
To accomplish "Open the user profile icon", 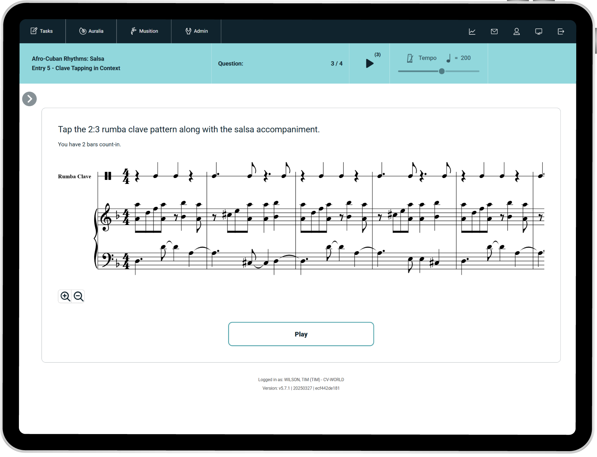I will click(x=517, y=31).
